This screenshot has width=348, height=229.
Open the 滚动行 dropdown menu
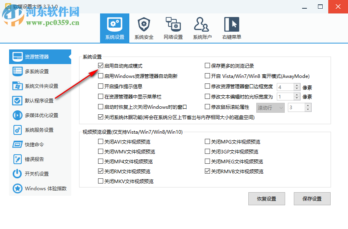[x=271, y=107]
